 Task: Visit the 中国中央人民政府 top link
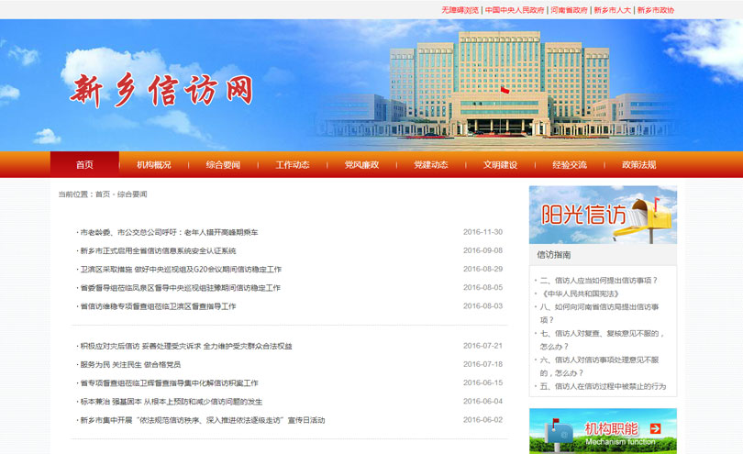[515, 10]
